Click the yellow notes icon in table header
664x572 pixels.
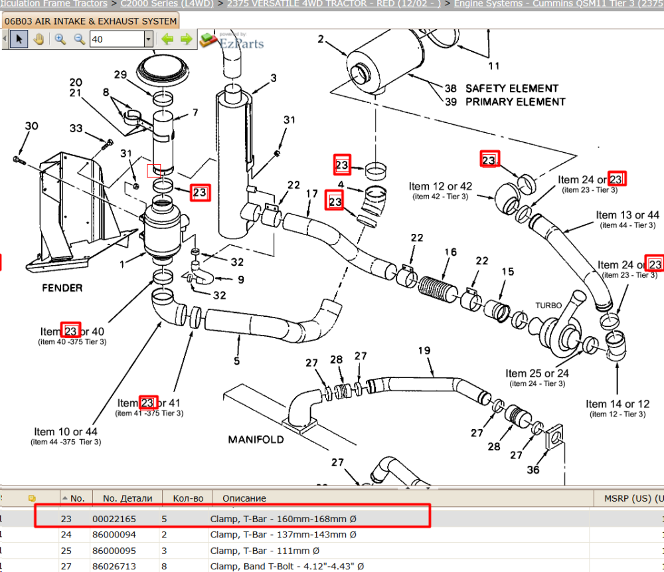(x=32, y=498)
